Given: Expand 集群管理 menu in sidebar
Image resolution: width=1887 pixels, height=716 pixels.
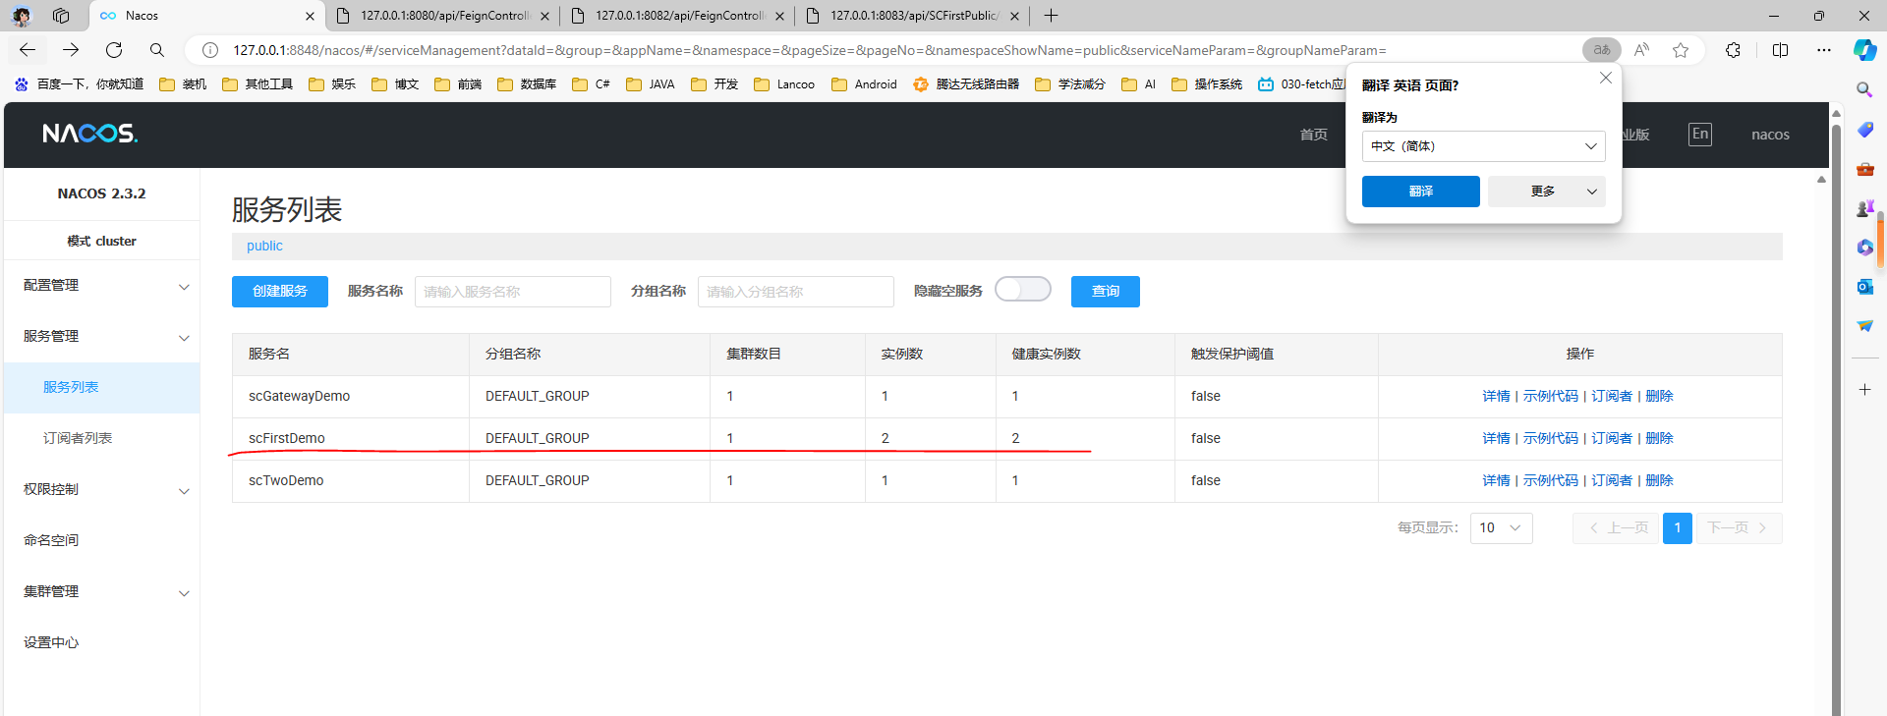Looking at the screenshot, I should pyautogui.click(x=184, y=593).
